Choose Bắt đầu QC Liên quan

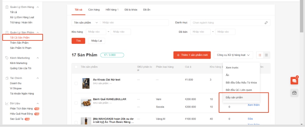tap(241, 90)
